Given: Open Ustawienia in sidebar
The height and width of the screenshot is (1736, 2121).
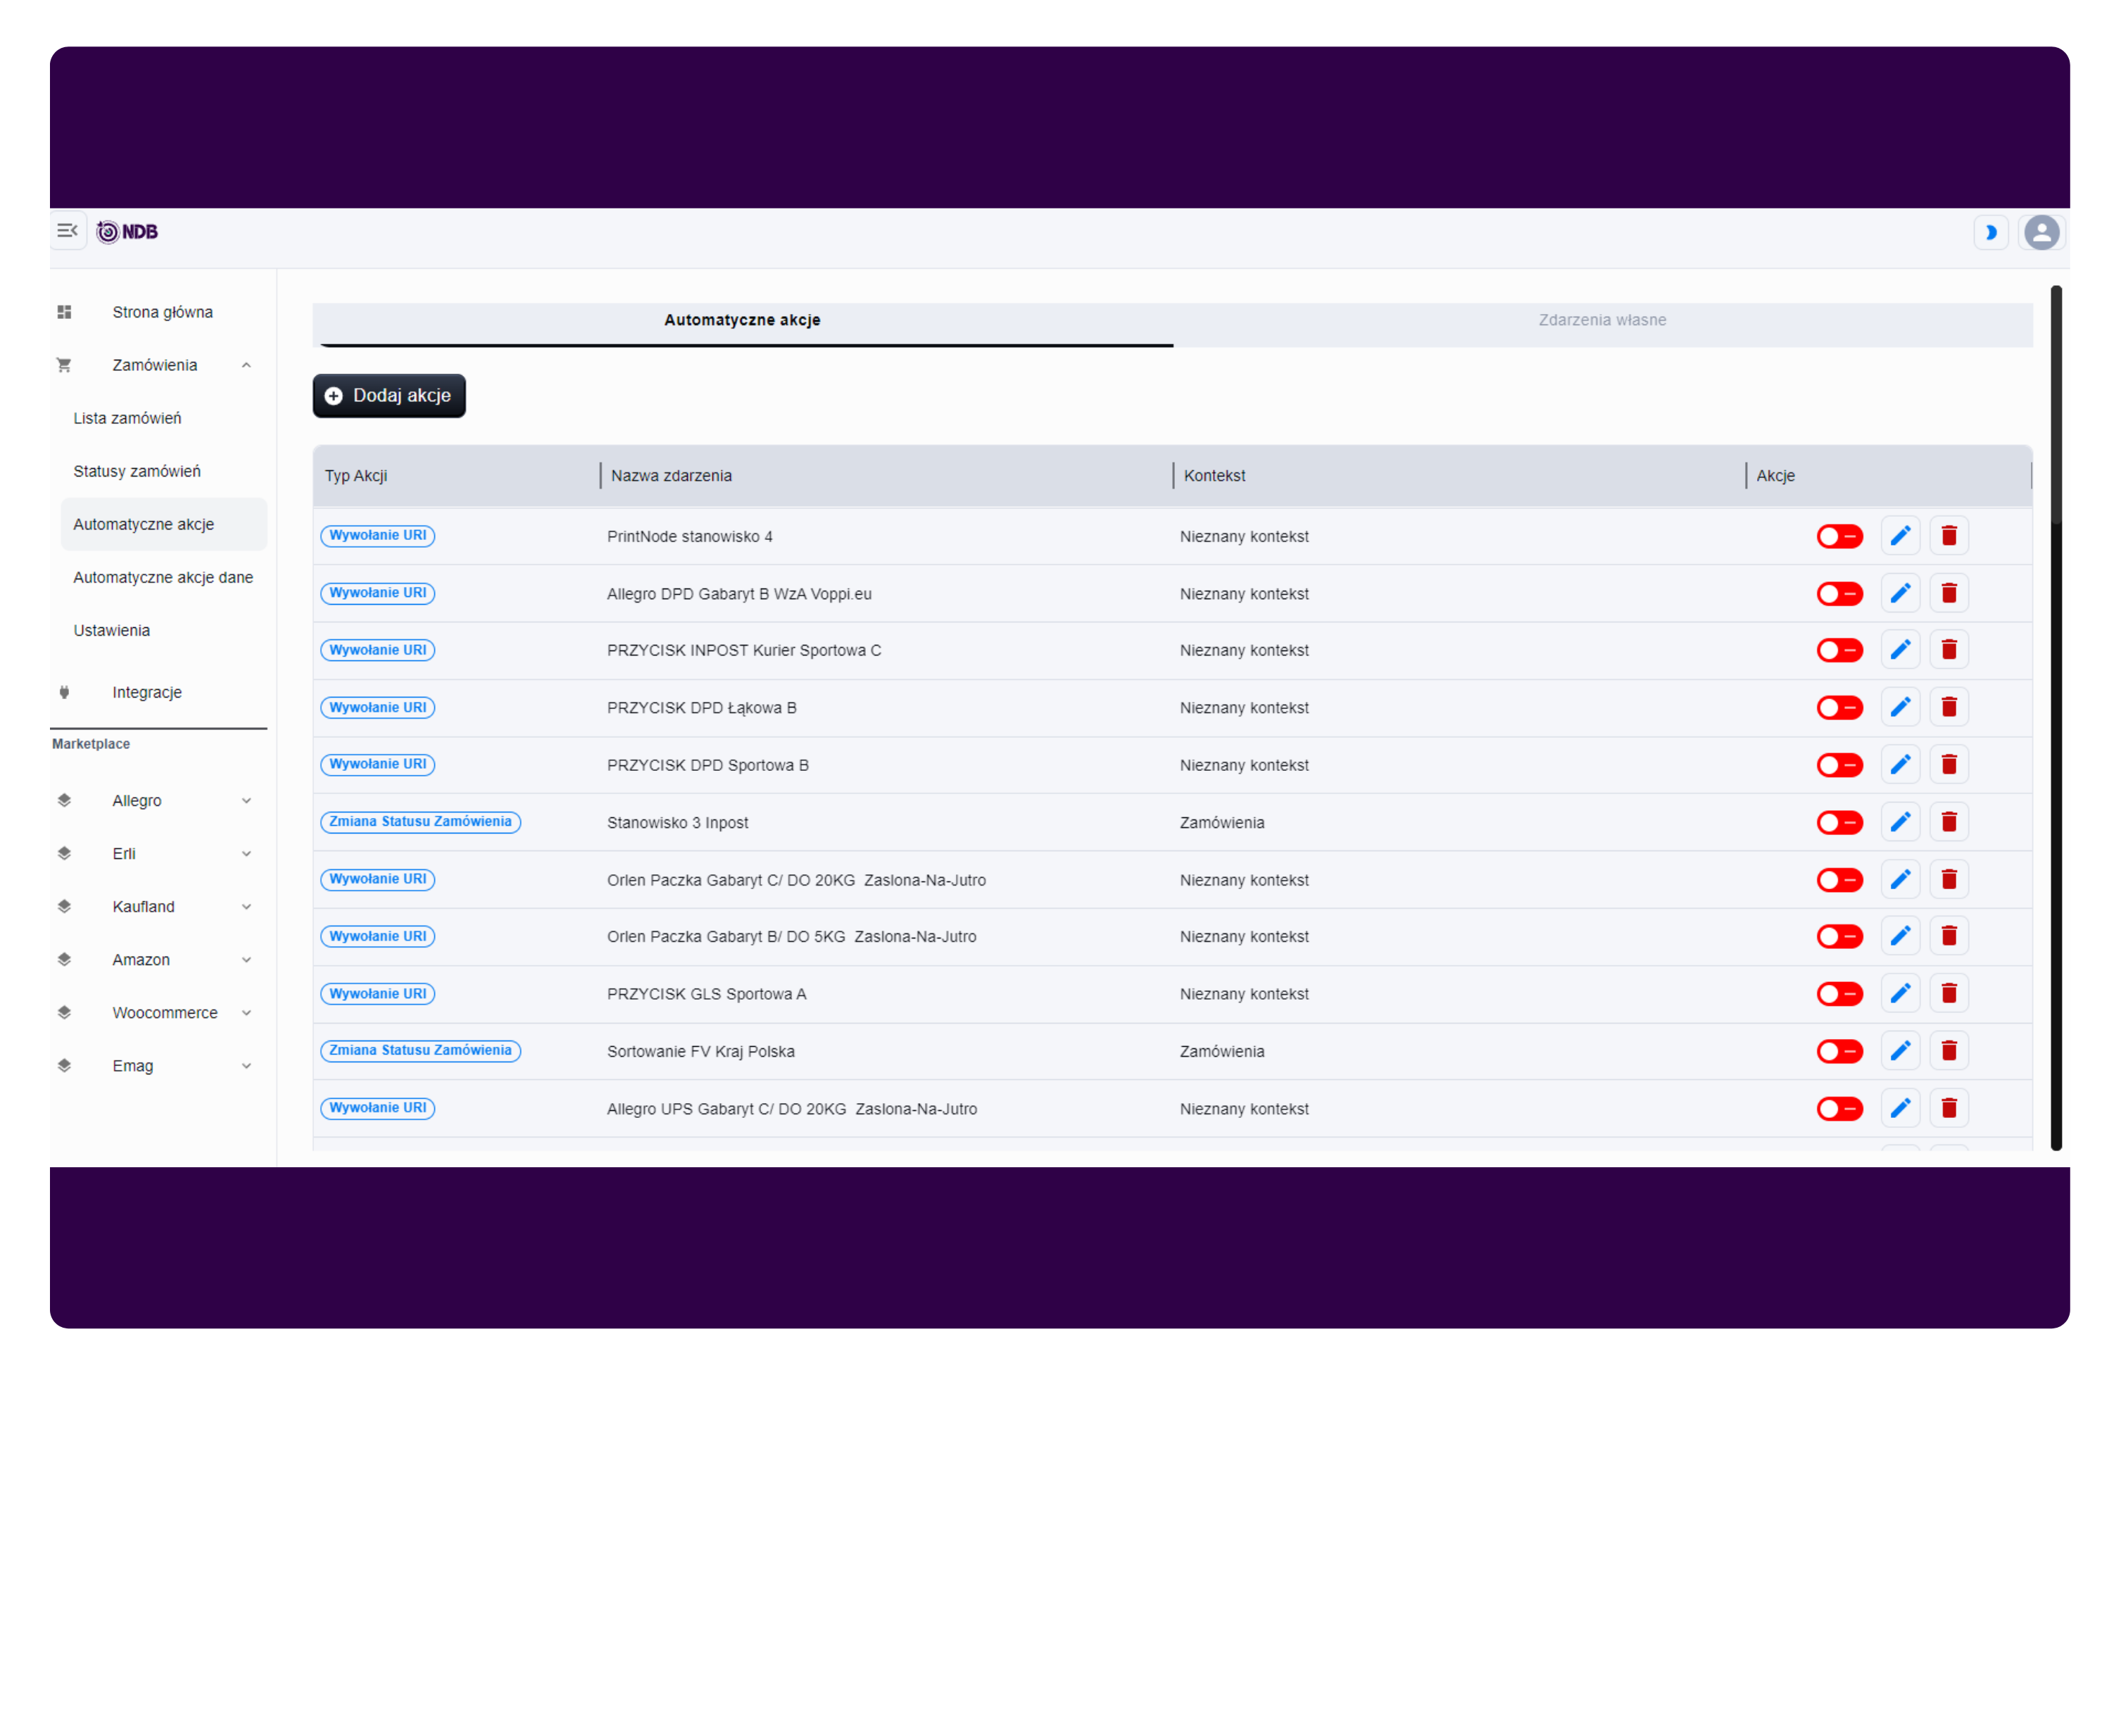Looking at the screenshot, I should [x=111, y=630].
